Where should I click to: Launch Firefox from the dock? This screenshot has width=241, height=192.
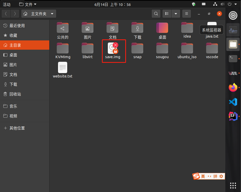[233, 87]
